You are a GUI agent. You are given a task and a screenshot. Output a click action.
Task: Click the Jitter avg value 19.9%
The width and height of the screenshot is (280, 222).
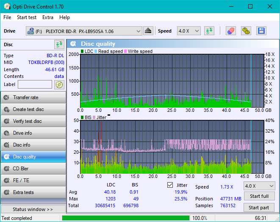click(181, 192)
